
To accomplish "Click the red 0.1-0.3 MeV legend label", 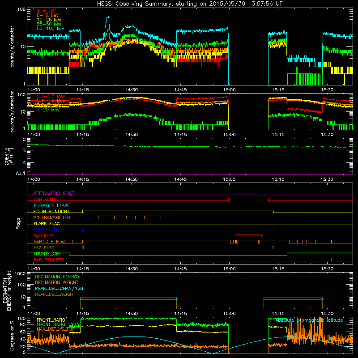I will (x=51, y=96).
